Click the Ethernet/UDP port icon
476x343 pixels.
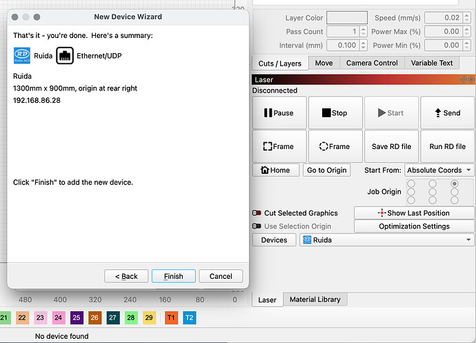click(65, 56)
